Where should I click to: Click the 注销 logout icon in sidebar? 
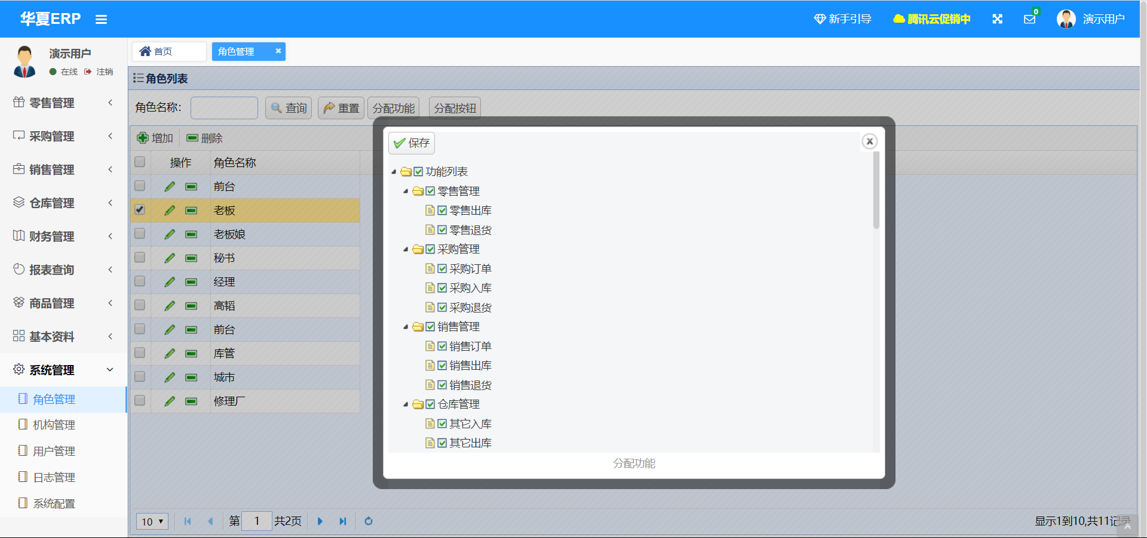coord(88,72)
